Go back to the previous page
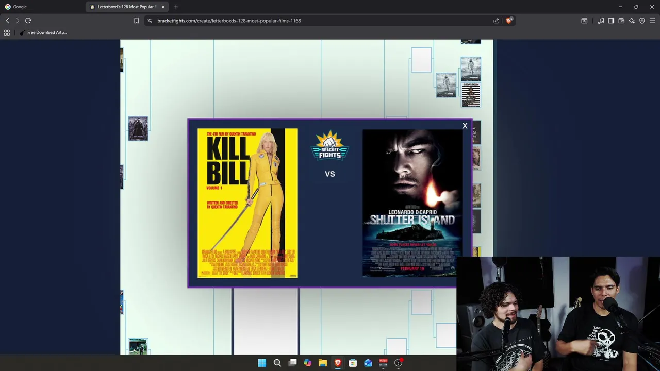 tap(7, 21)
